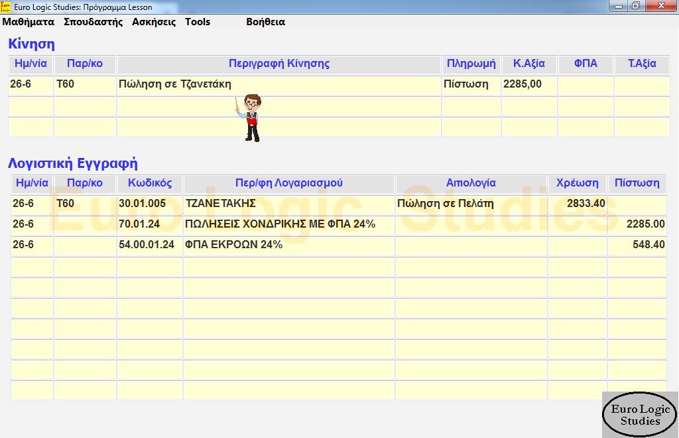Select the 548.40 credit amount cell
This screenshot has width=679, height=438.
[x=637, y=246]
